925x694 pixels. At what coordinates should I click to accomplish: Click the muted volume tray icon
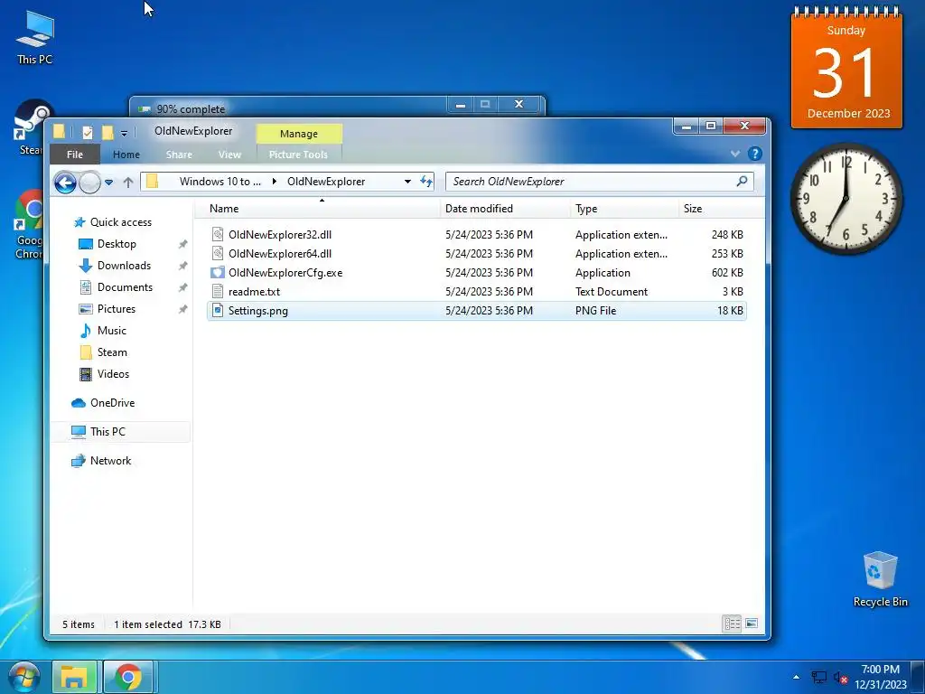[x=841, y=678]
